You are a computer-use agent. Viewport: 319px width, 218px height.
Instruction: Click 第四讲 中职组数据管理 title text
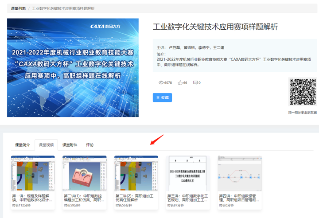point(240,197)
